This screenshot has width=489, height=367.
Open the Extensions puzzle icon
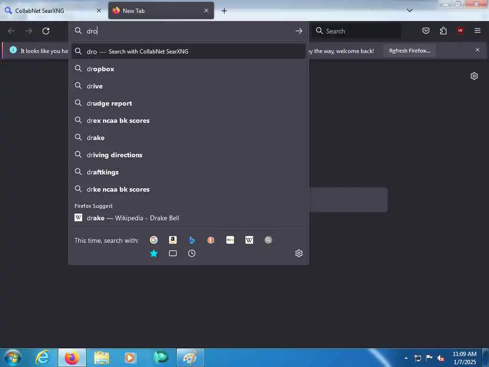pyautogui.click(x=443, y=31)
